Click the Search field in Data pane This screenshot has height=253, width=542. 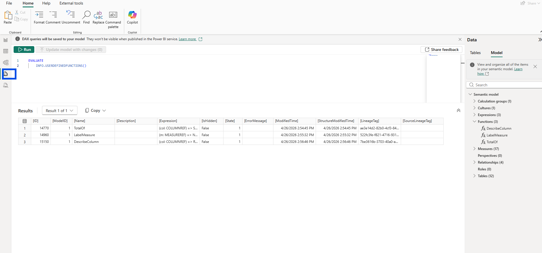tap(504, 85)
